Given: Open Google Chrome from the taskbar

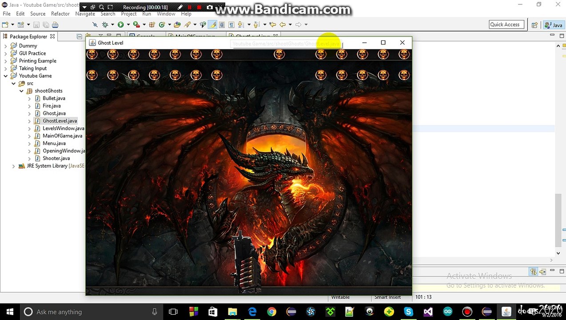Looking at the screenshot, I should (x=271, y=312).
